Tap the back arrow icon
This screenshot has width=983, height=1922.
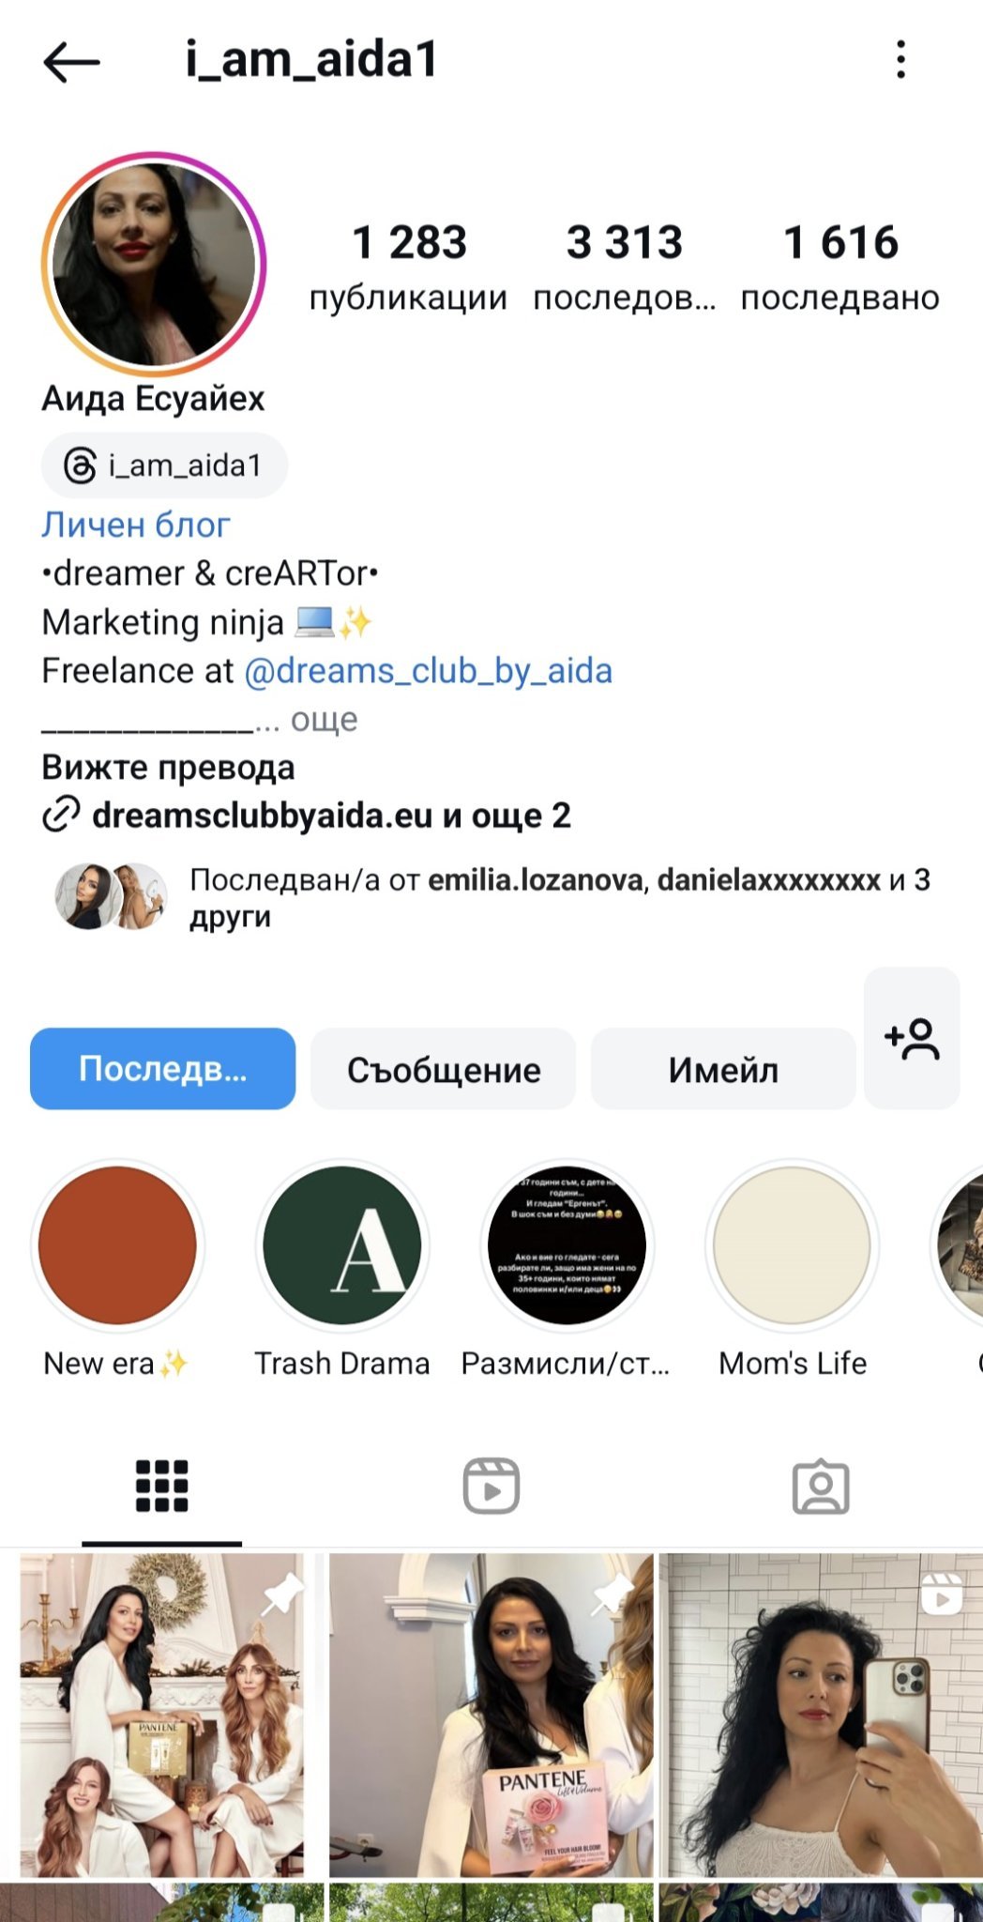71,62
